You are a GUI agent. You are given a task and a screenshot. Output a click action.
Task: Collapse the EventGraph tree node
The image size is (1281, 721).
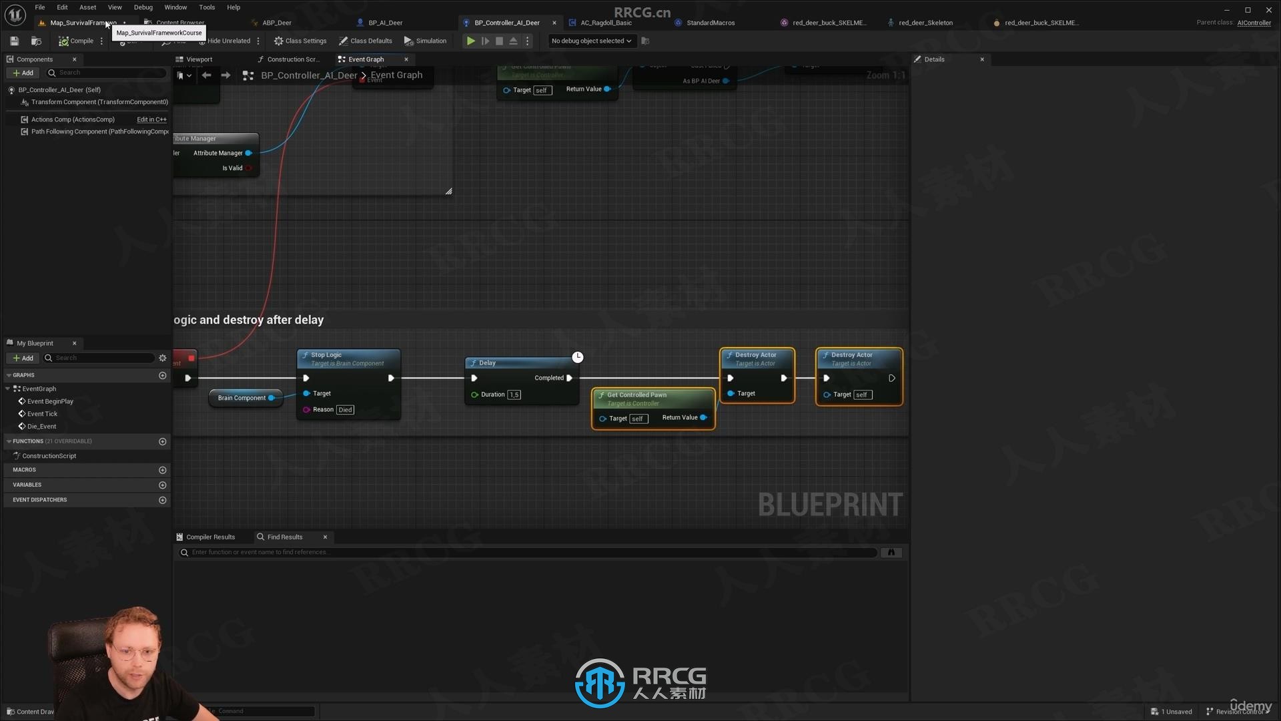pos(8,389)
